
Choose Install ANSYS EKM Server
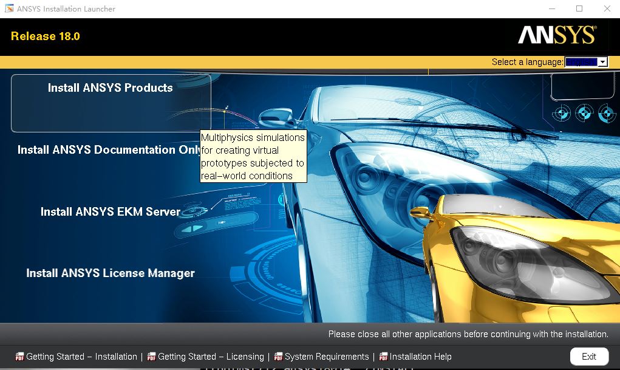111,211
